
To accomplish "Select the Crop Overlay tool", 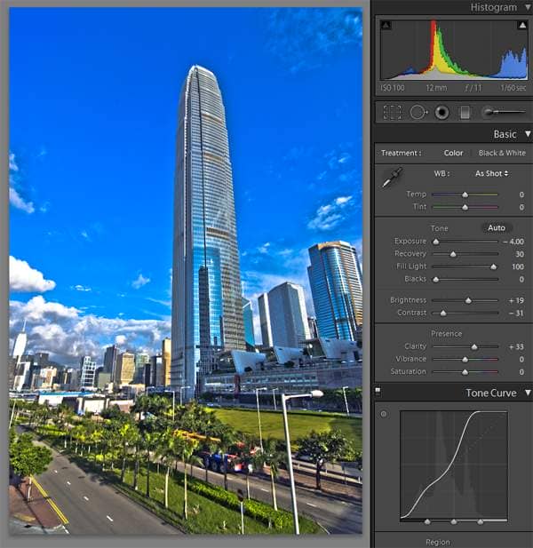I will tap(392, 113).
